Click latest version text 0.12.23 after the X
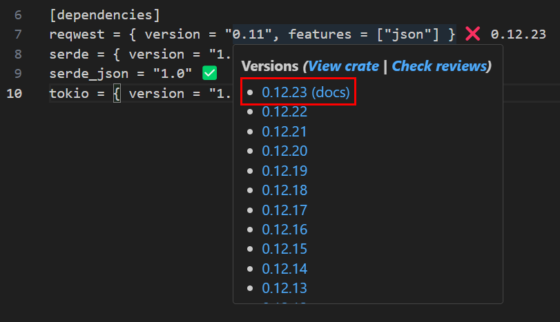 click(x=518, y=34)
